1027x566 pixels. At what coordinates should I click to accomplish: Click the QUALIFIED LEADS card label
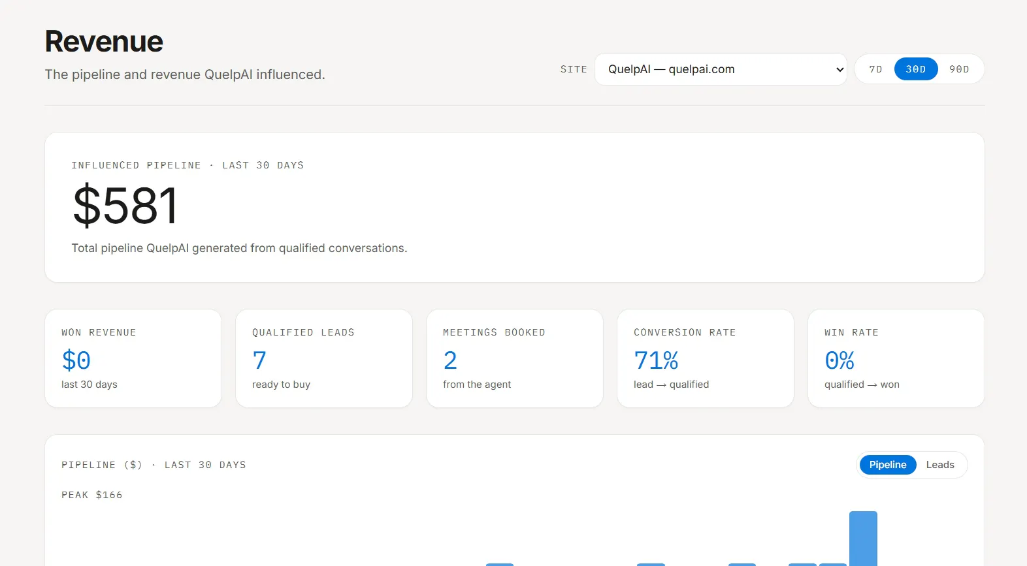[303, 332]
